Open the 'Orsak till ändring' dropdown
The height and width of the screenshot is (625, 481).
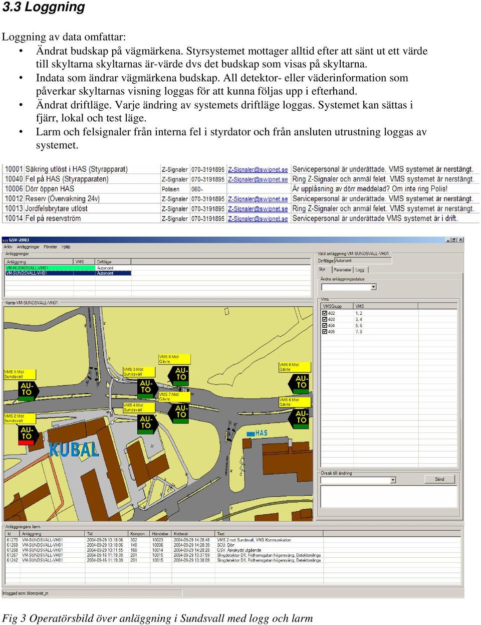click(393, 480)
